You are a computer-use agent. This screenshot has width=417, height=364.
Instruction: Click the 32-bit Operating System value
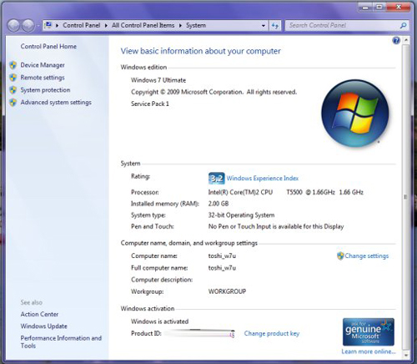[x=241, y=215]
